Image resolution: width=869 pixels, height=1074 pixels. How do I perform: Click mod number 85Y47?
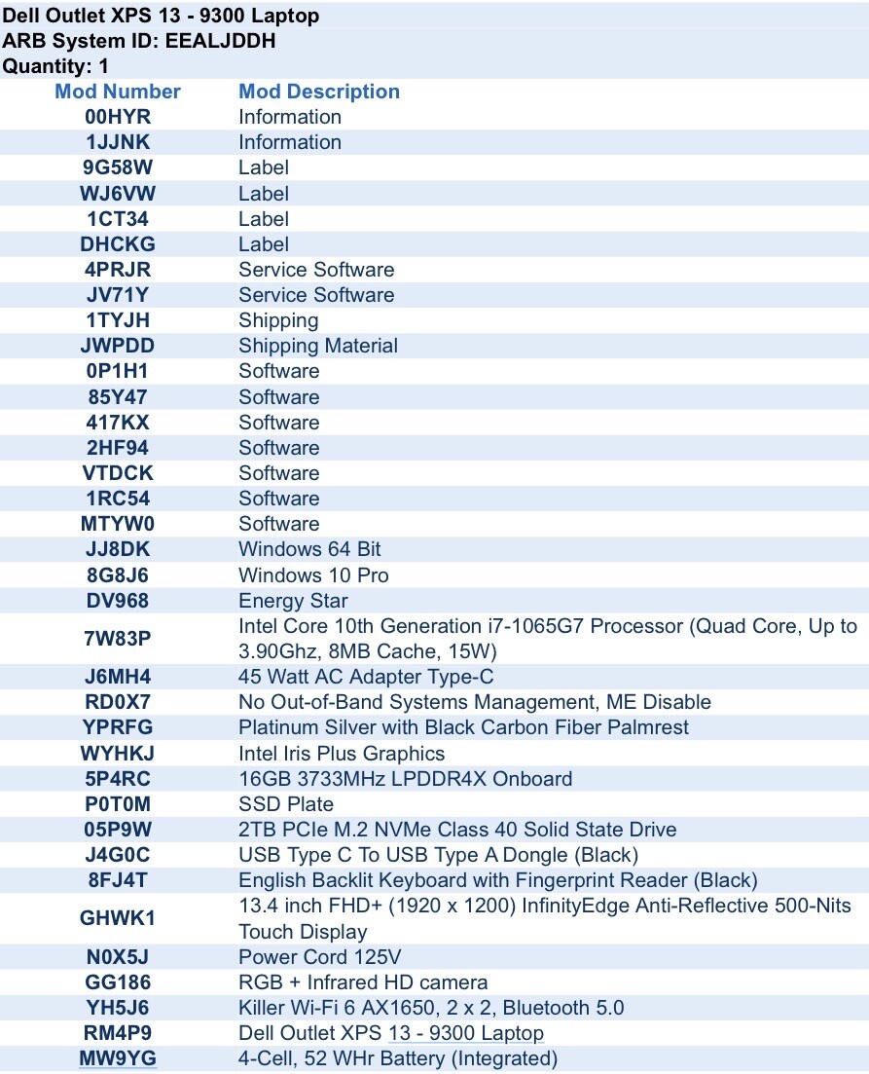(x=118, y=396)
